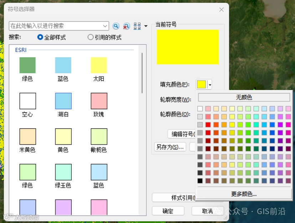295x223 pixels.
Task: Choose the light purple symbol in bottom row
Action: [63, 207]
